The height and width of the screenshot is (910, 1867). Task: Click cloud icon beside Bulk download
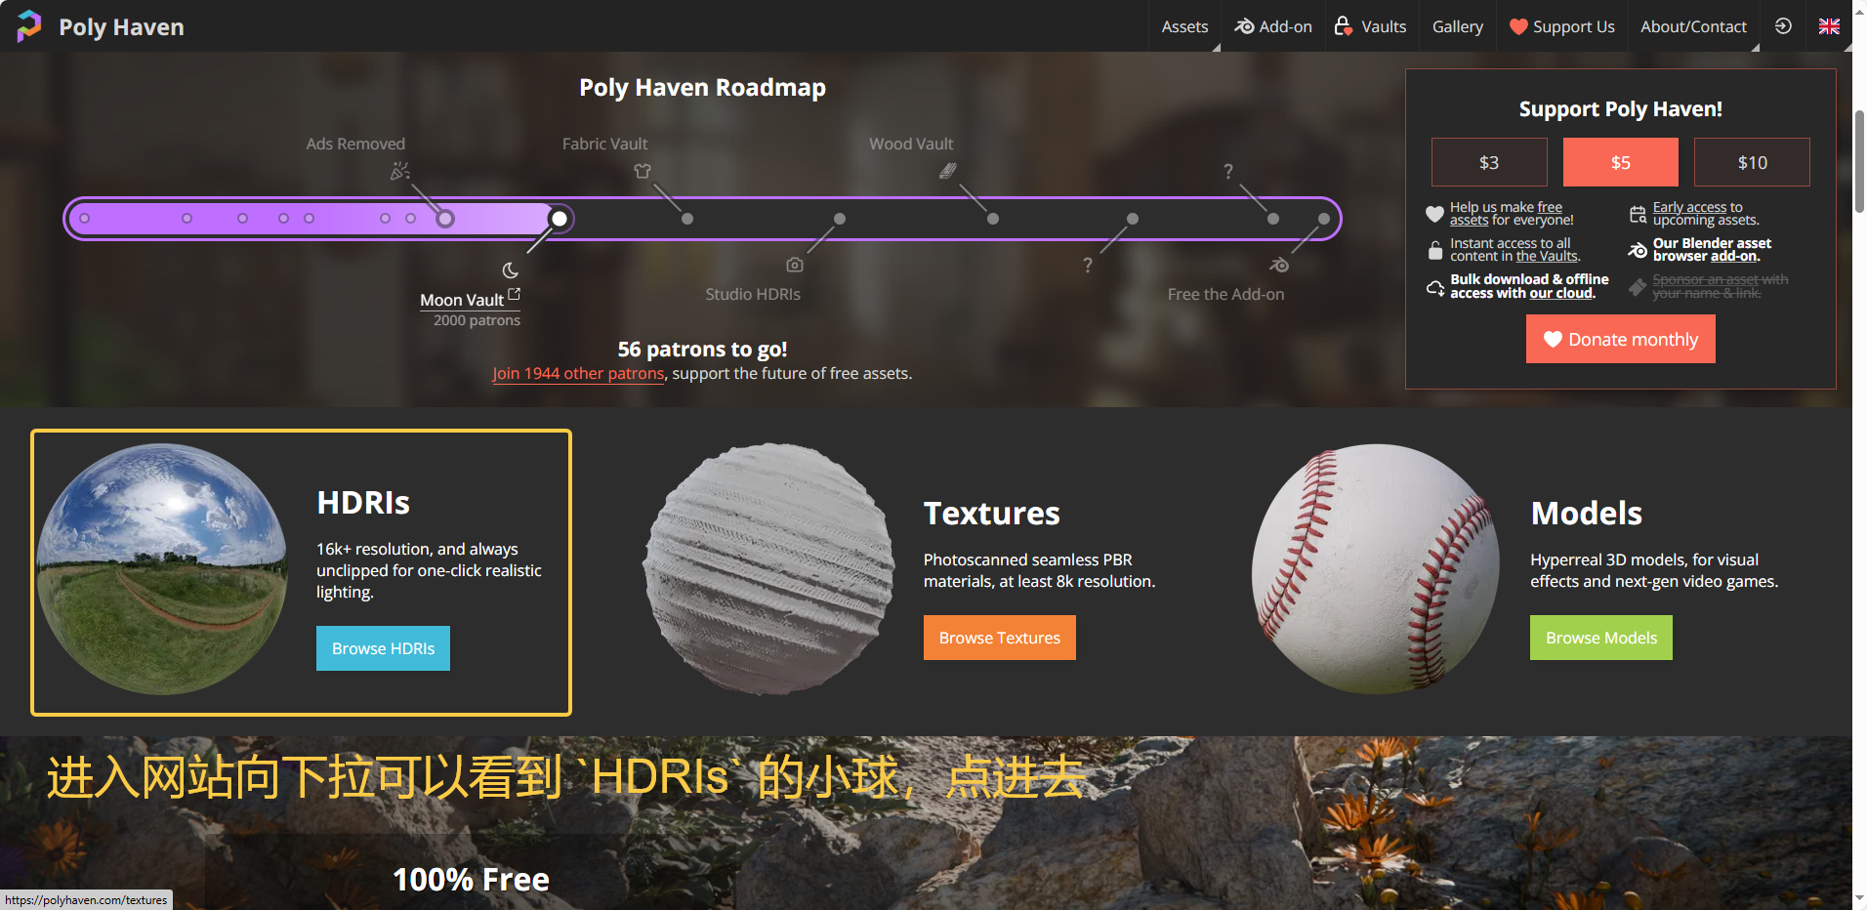1435,287
